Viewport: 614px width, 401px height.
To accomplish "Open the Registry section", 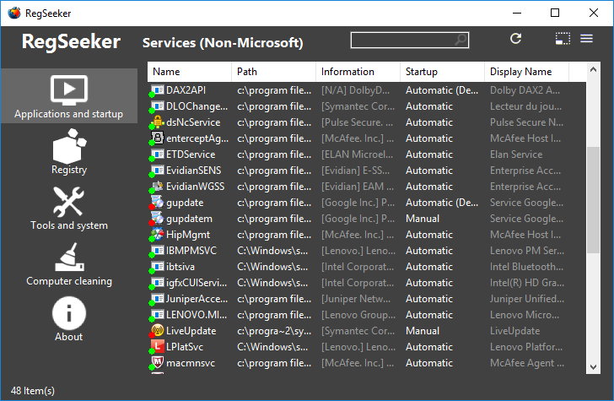I will coord(69,152).
